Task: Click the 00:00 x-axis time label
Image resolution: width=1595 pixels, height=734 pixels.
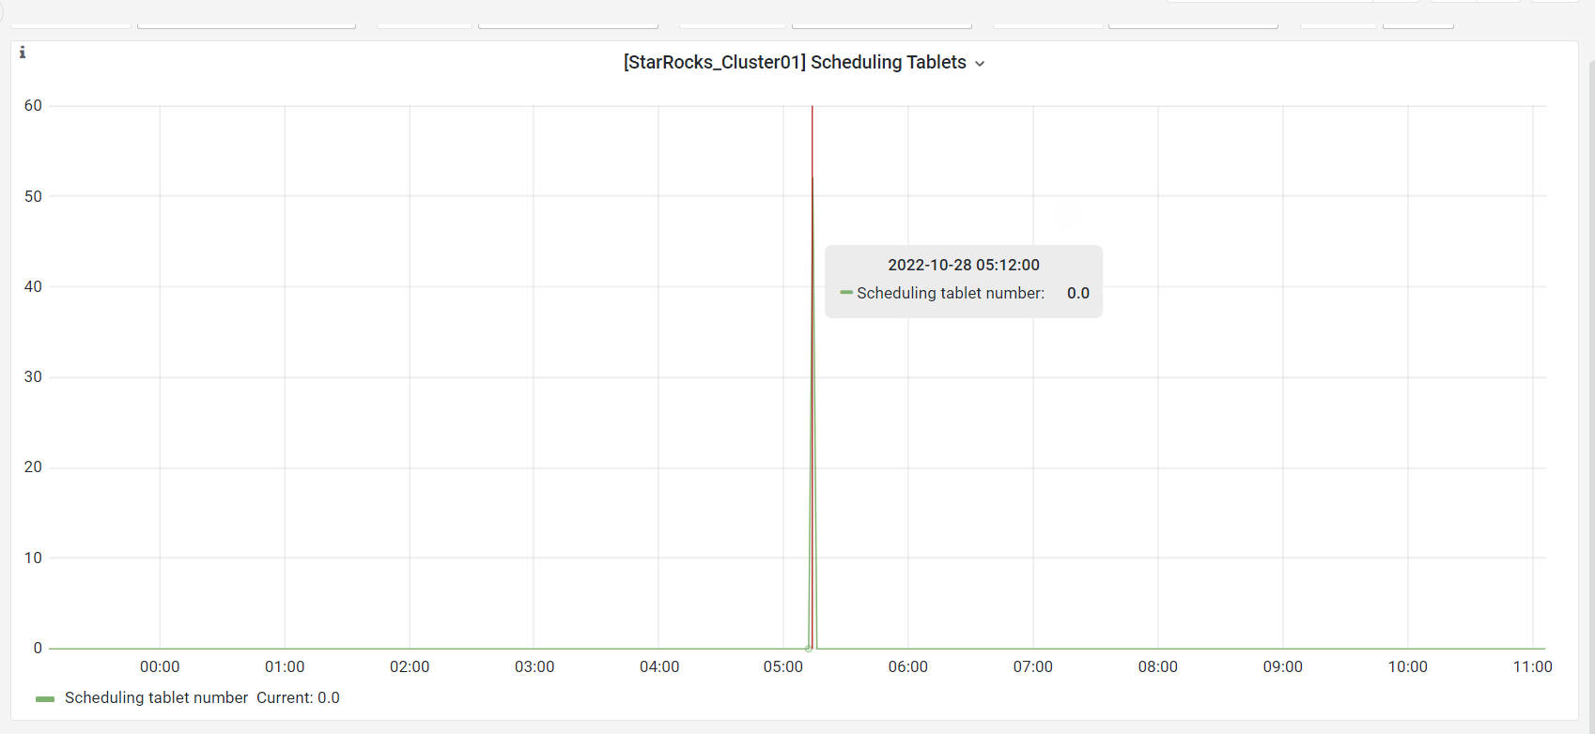Action: (160, 666)
